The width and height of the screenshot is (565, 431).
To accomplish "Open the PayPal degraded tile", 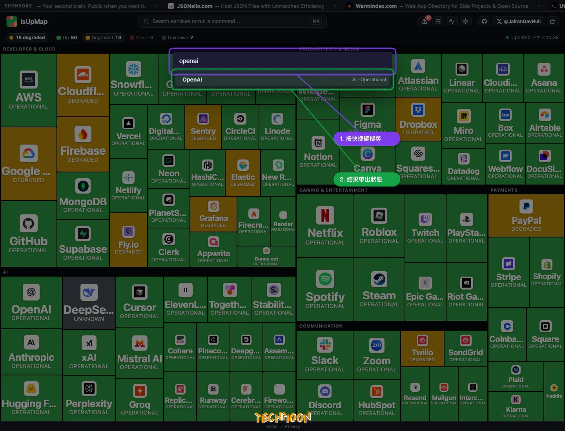I will [526, 216].
